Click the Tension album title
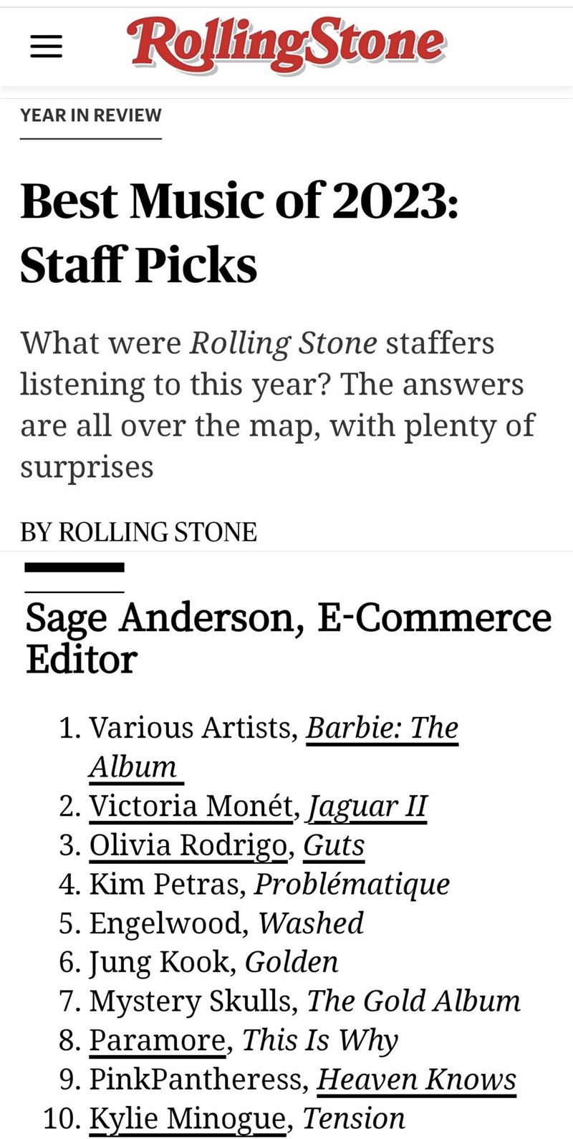 click(x=354, y=1118)
